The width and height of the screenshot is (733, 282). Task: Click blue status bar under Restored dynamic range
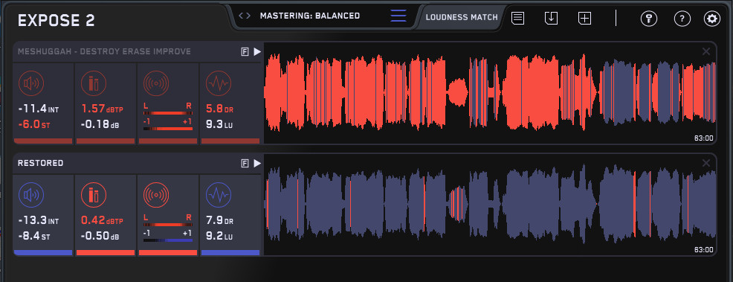(x=230, y=252)
